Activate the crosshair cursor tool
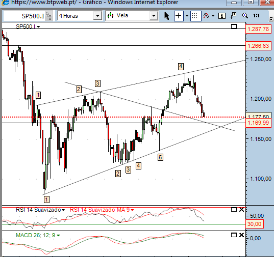The width and height of the screenshot is (274, 257). [x=179, y=16]
